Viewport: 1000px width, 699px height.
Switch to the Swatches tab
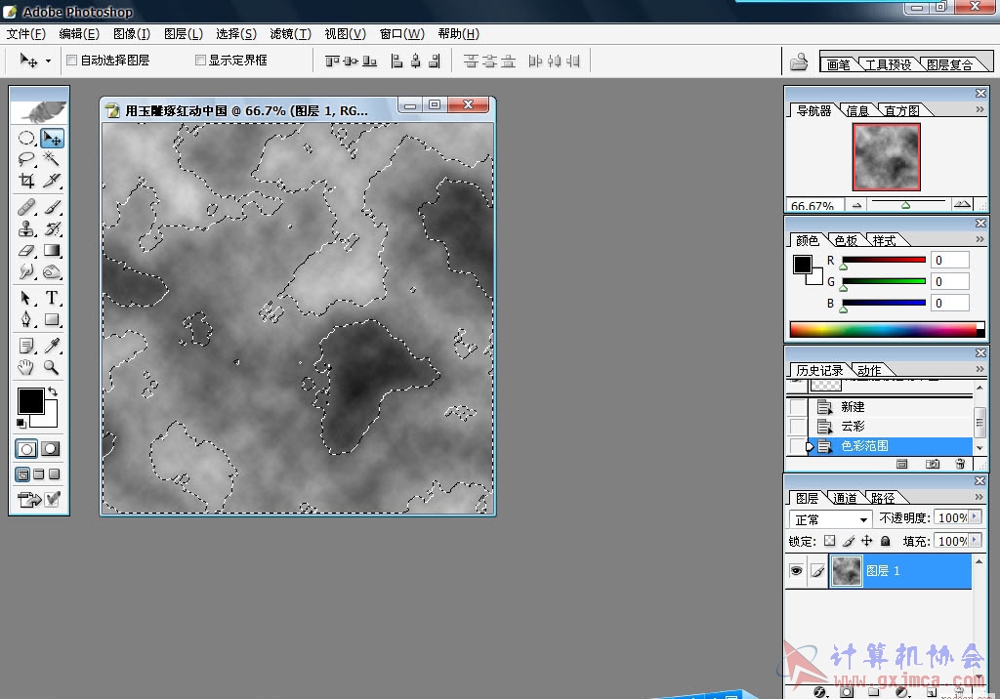click(847, 240)
